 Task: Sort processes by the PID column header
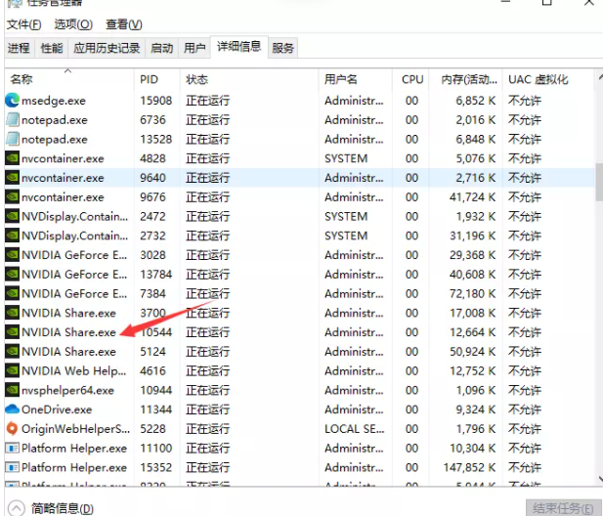[149, 79]
